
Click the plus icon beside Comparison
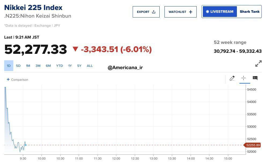(8, 79)
